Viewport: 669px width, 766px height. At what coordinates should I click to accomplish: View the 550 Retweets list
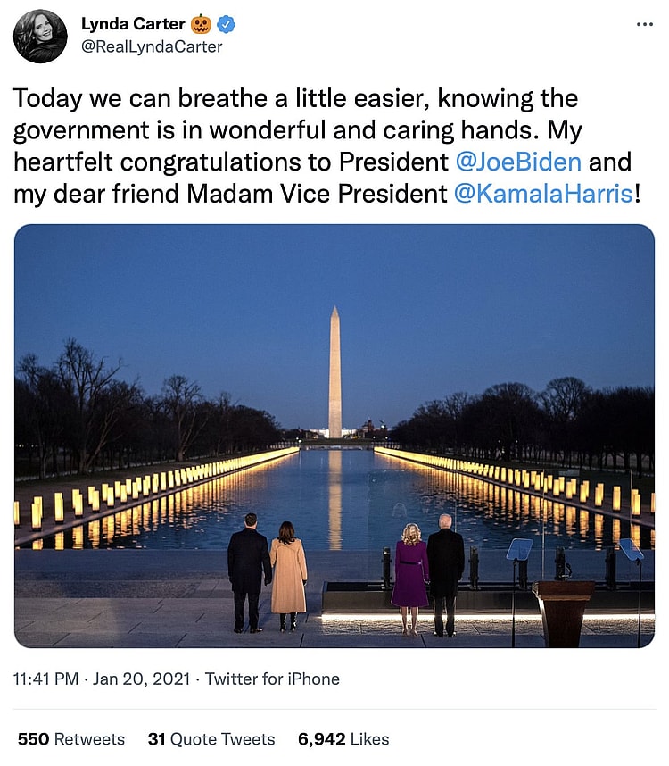(x=71, y=739)
